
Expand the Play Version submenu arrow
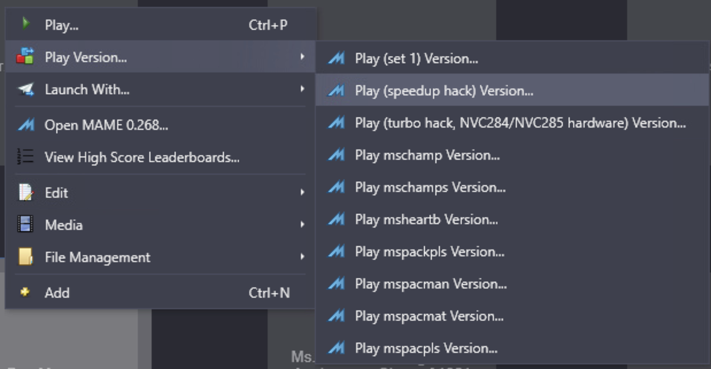[x=302, y=57]
